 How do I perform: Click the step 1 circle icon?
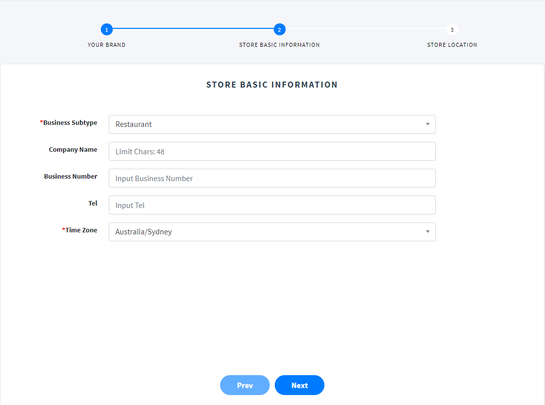106,30
